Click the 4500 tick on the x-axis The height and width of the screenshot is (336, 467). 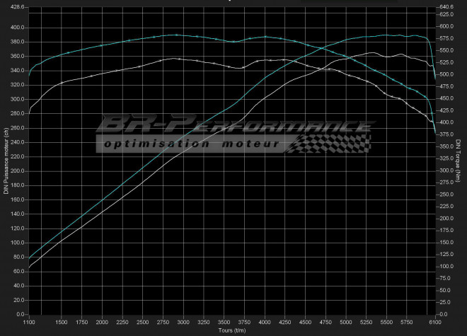tap(306, 322)
